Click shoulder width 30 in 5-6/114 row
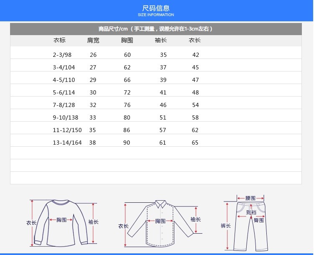Screen dimensions: 314x255 (x=93, y=92)
